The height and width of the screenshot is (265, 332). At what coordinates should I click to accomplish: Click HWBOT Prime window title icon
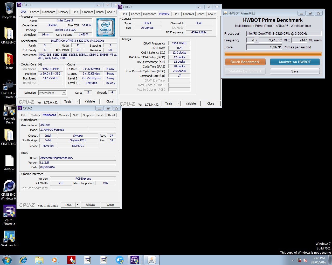click(225, 13)
